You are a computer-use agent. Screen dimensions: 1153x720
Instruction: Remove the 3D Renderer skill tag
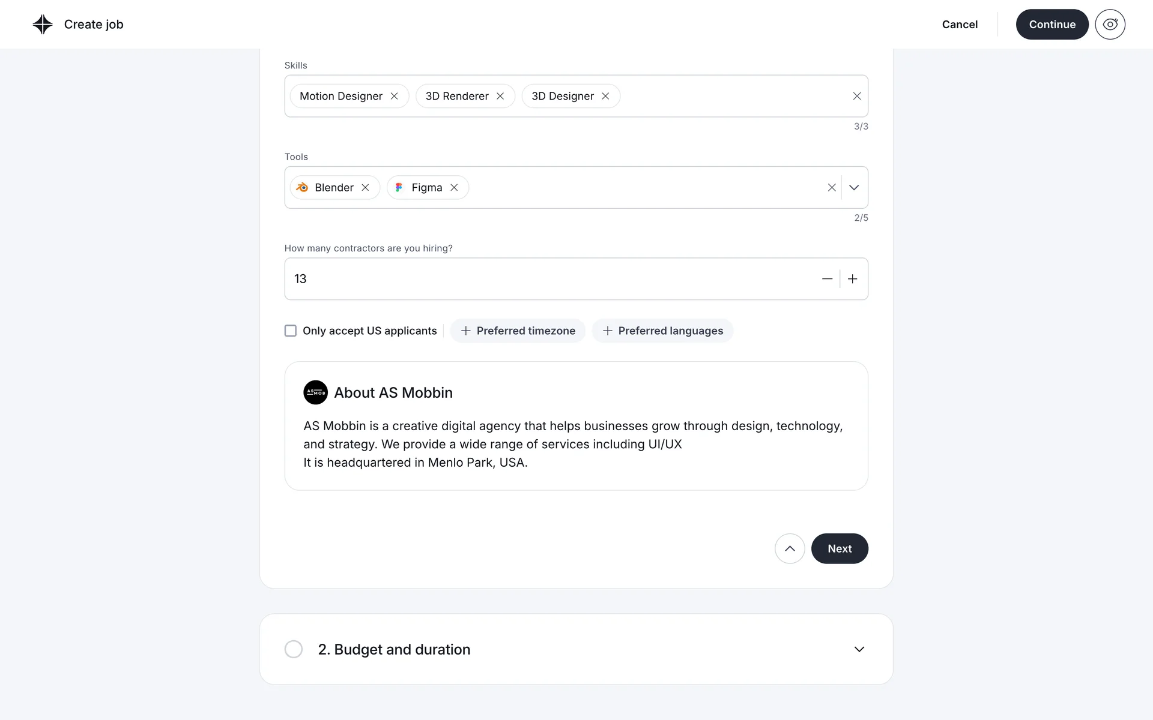tap(500, 96)
